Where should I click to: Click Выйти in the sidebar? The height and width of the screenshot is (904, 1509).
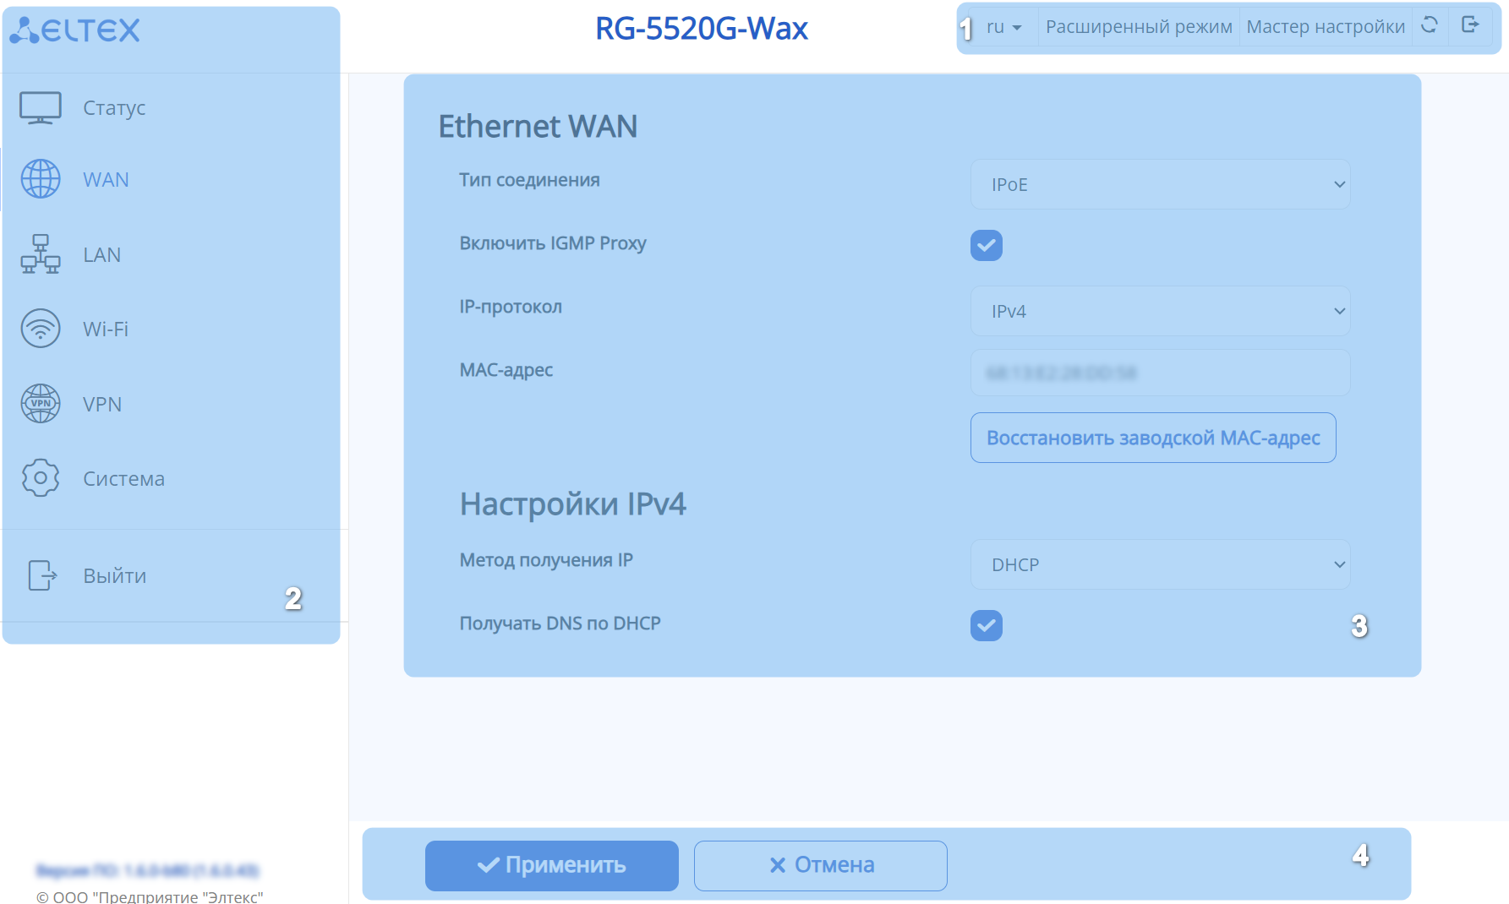[x=114, y=576]
